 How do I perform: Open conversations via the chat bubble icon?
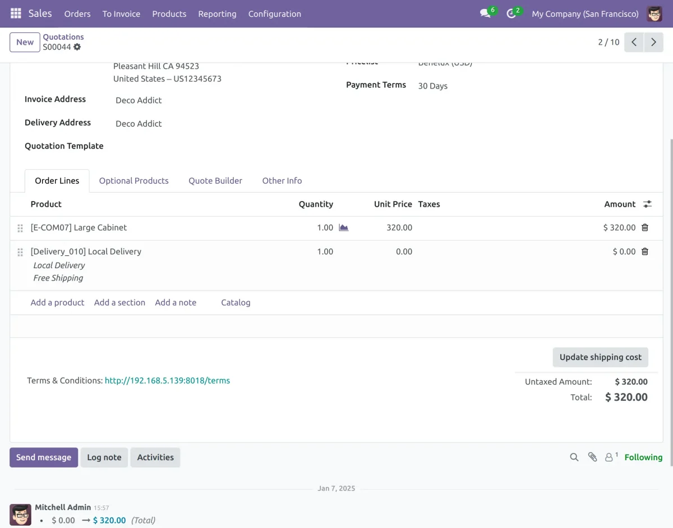483,13
